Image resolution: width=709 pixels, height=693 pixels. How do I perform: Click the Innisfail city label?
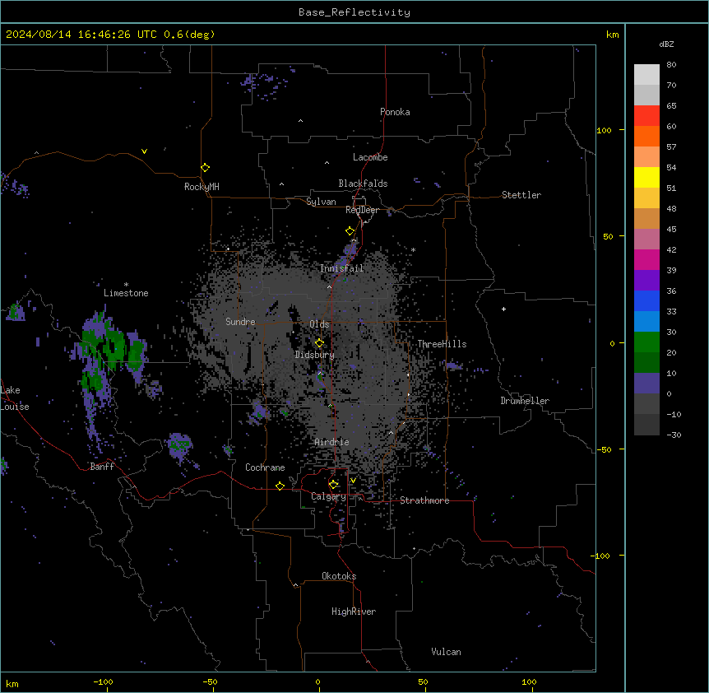341,268
